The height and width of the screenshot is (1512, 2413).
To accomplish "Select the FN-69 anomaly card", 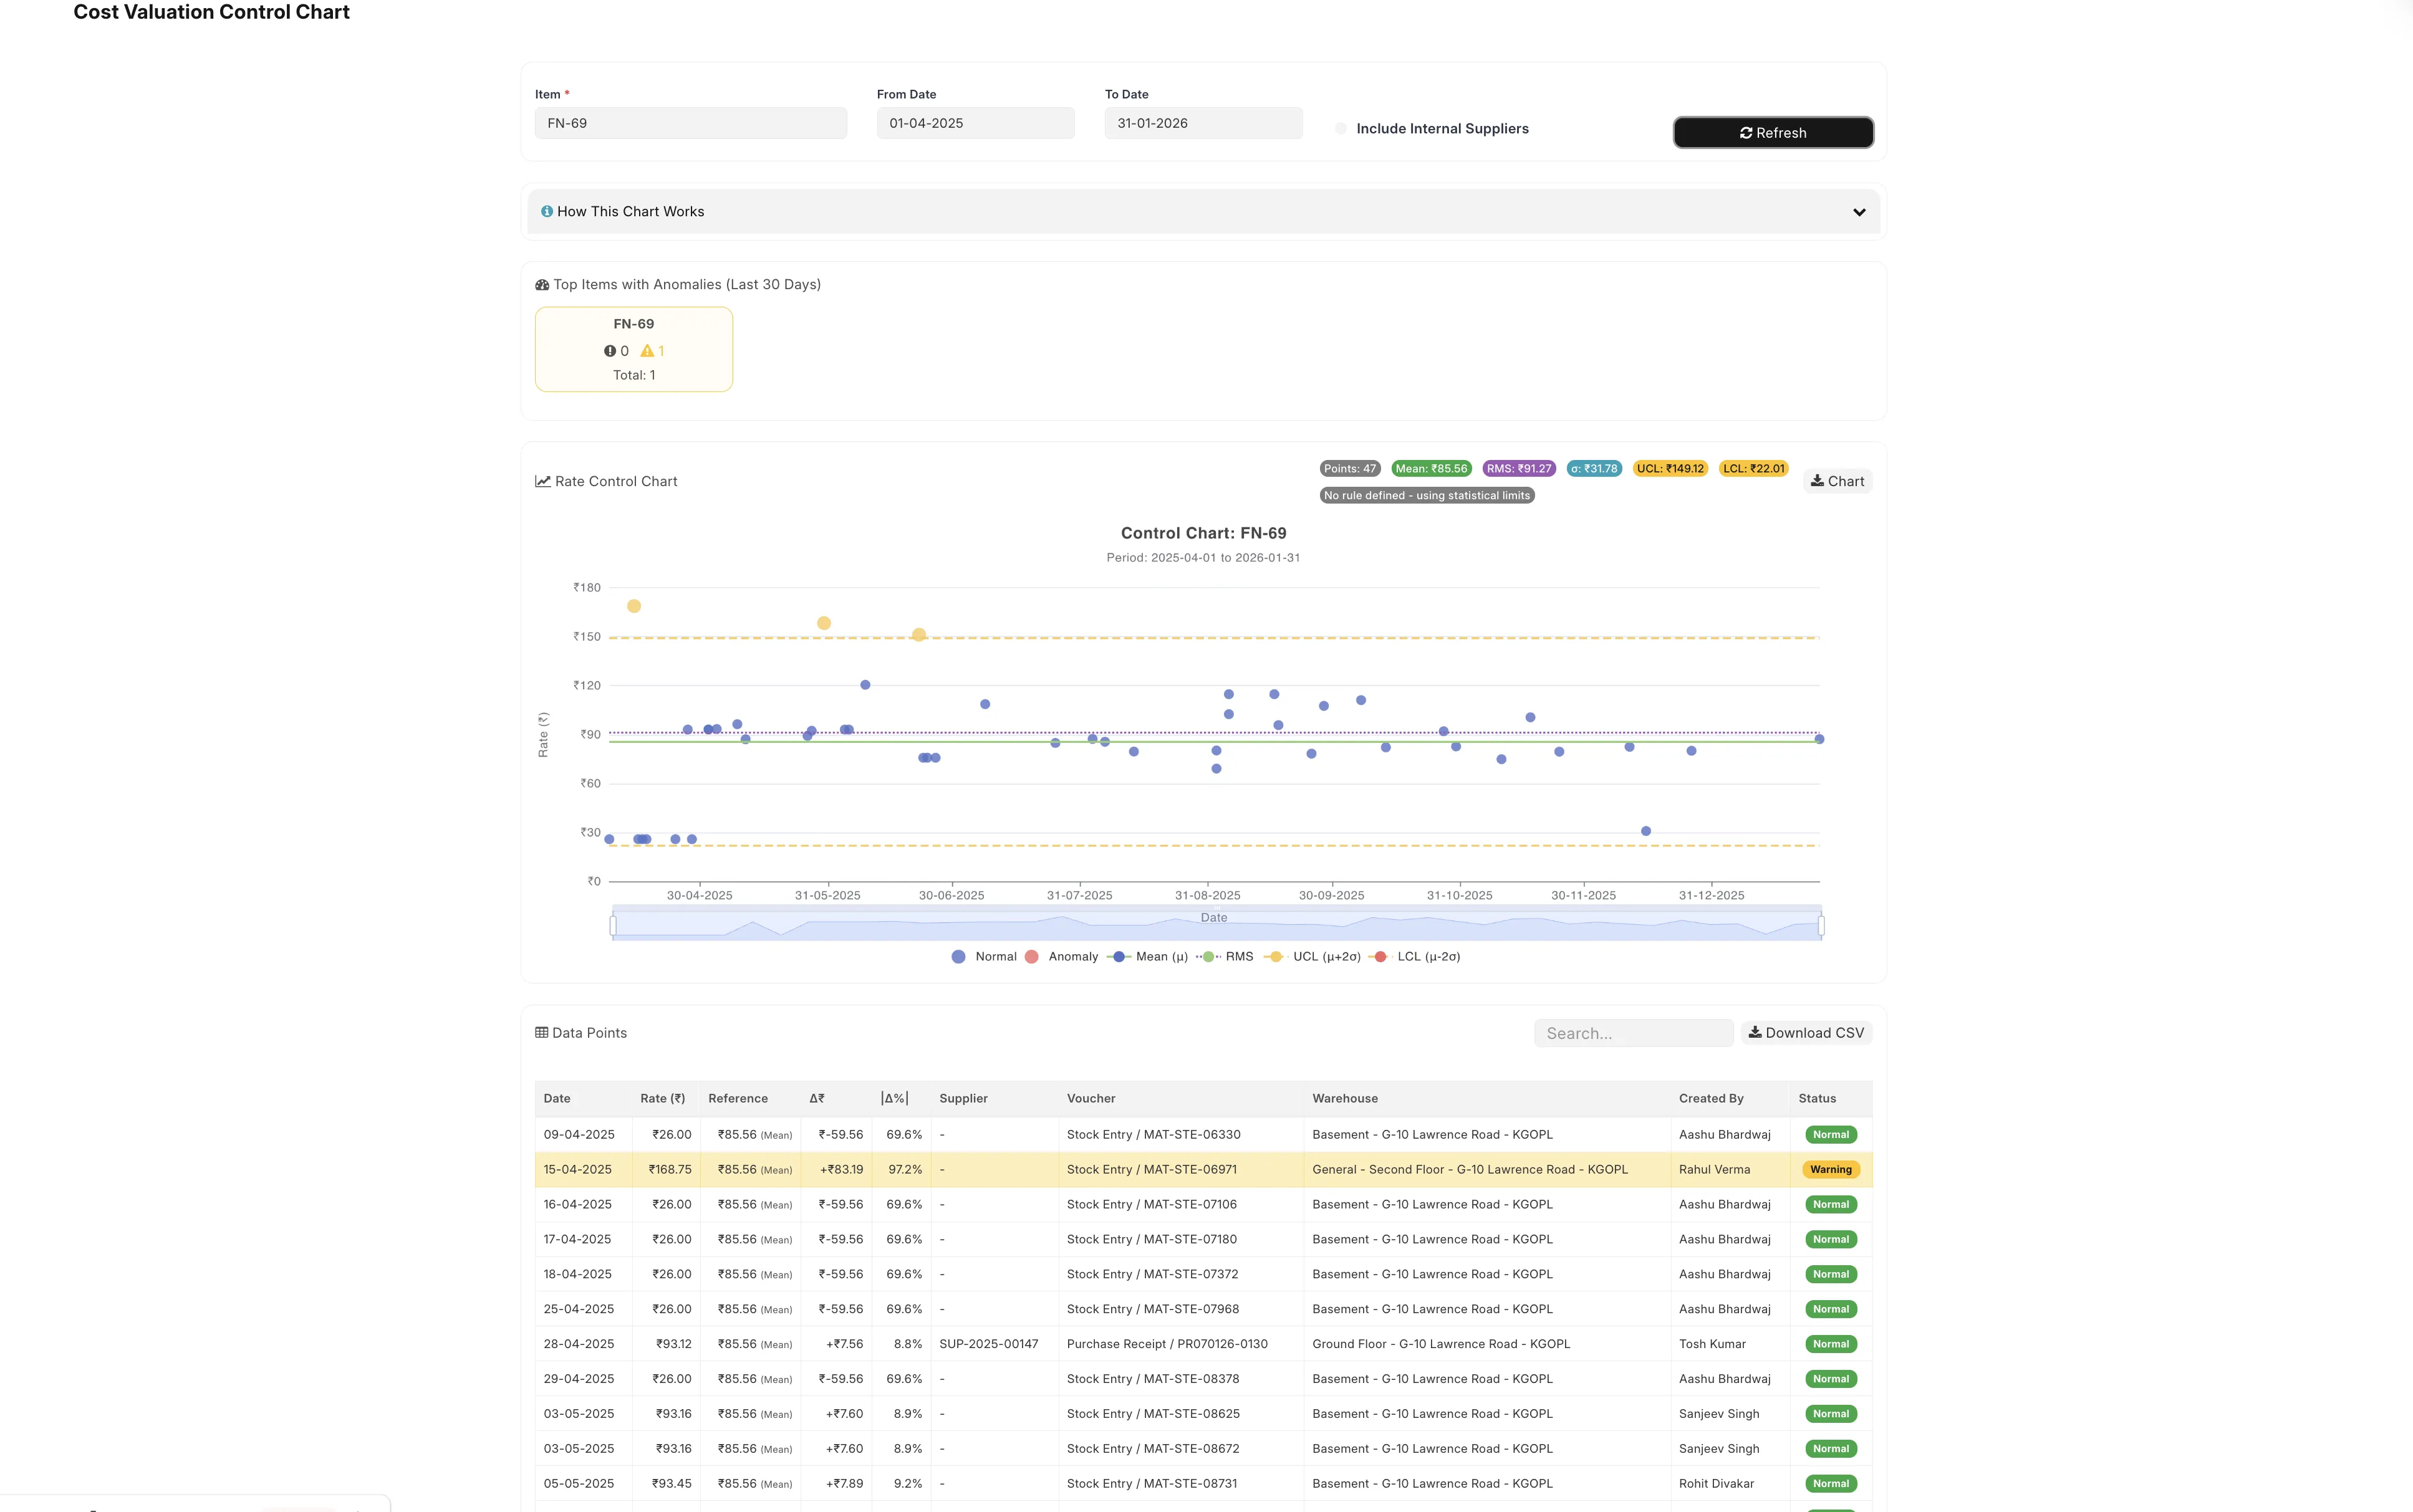I will coord(633,349).
